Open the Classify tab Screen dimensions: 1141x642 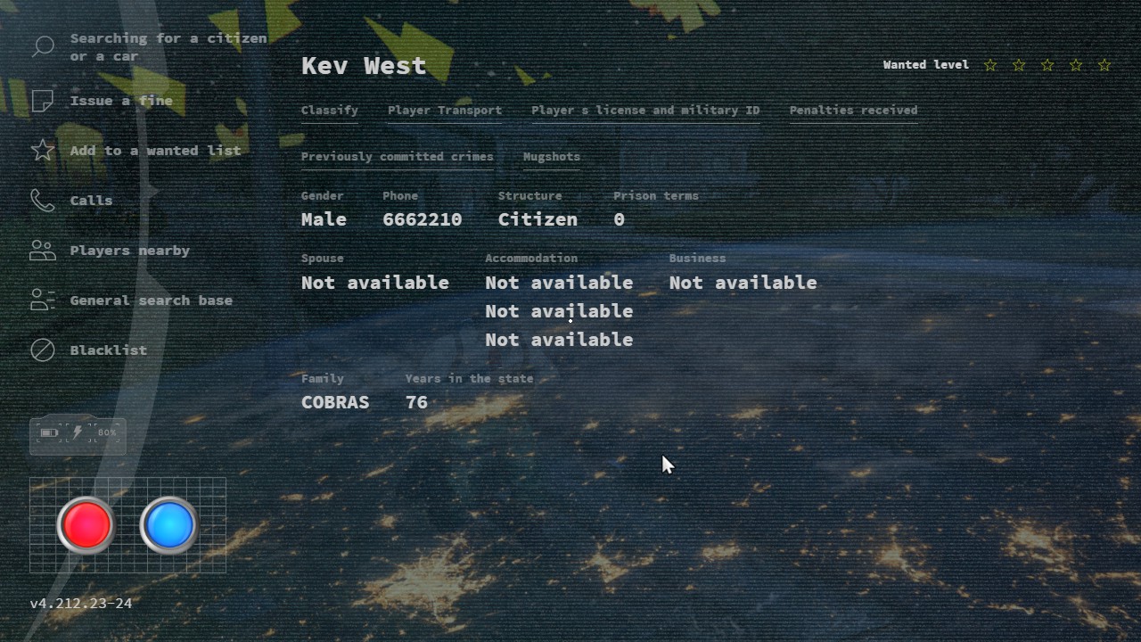pos(330,111)
